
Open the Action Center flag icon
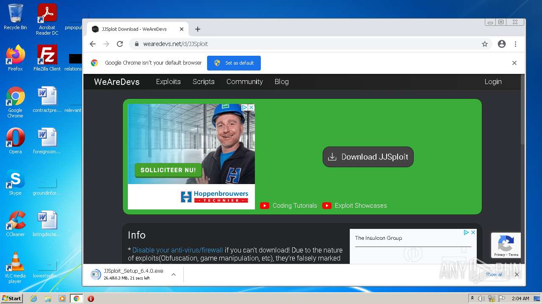coord(502,299)
